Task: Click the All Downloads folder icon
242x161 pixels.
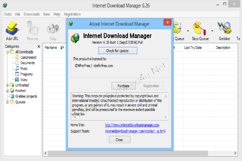Action: pyautogui.click(x=12, y=52)
